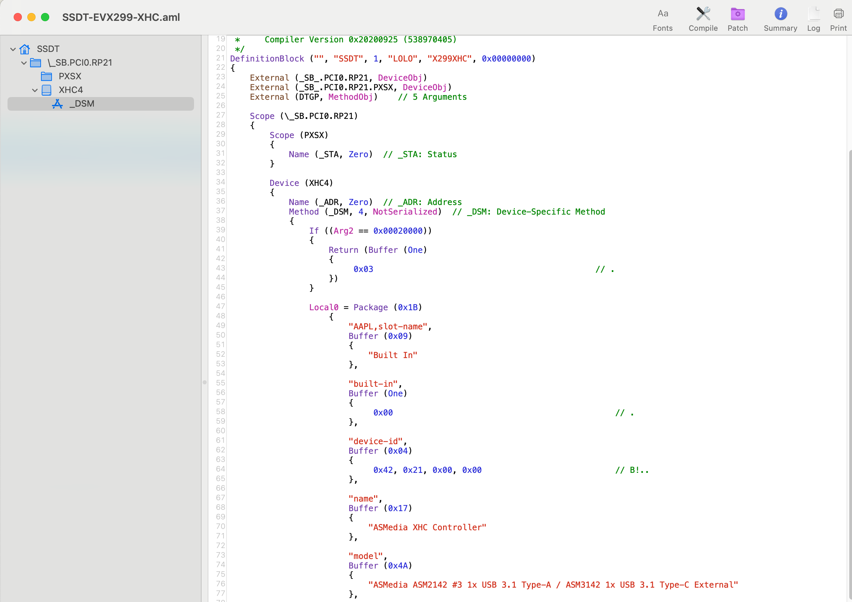Click the Print toolbar icon
The image size is (852, 602).
point(838,20)
